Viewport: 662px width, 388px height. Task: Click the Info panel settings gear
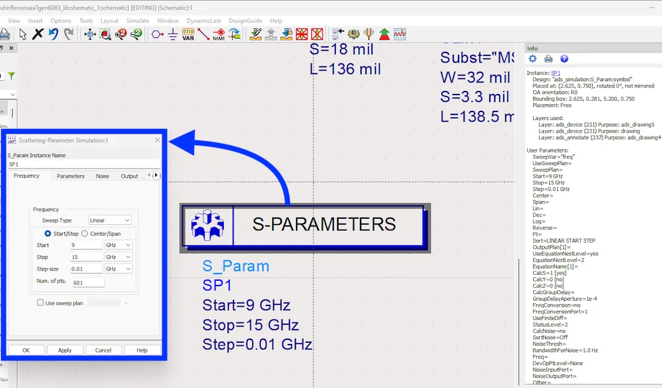533,59
